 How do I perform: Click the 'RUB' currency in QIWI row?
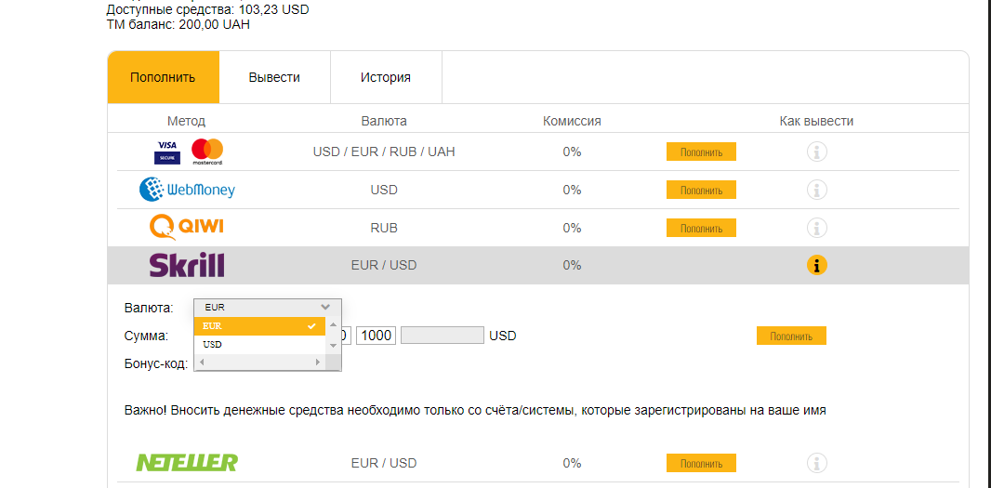pos(384,228)
